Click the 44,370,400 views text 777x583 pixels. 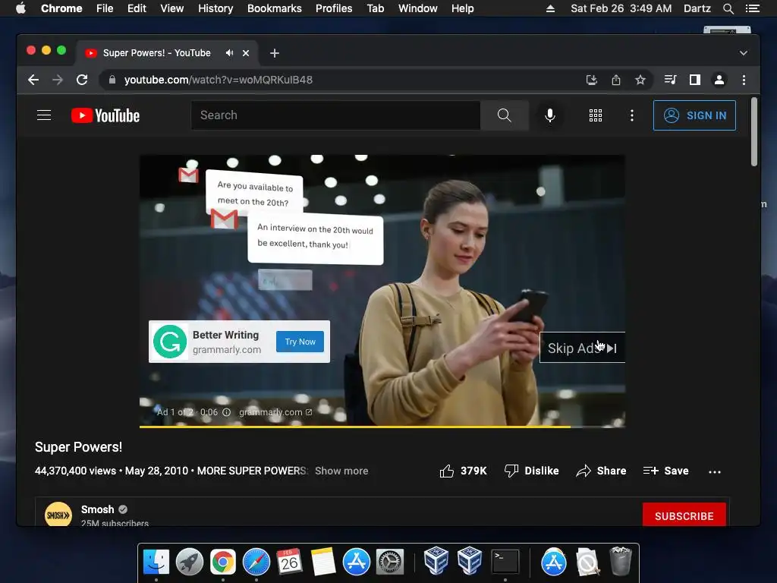(x=75, y=471)
